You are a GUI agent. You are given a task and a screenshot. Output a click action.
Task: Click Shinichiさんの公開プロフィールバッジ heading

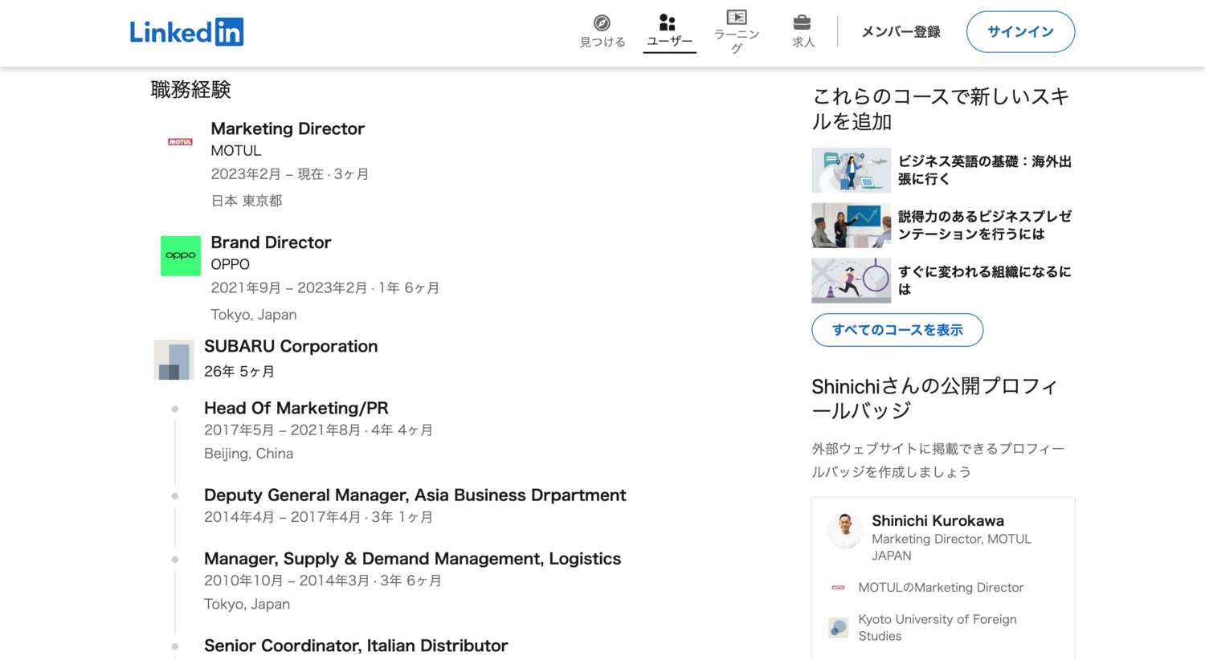(x=934, y=398)
